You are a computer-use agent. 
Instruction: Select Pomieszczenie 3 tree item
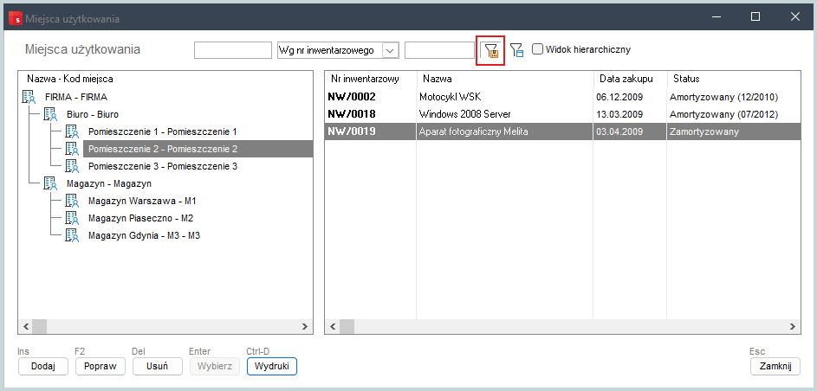[x=163, y=166]
